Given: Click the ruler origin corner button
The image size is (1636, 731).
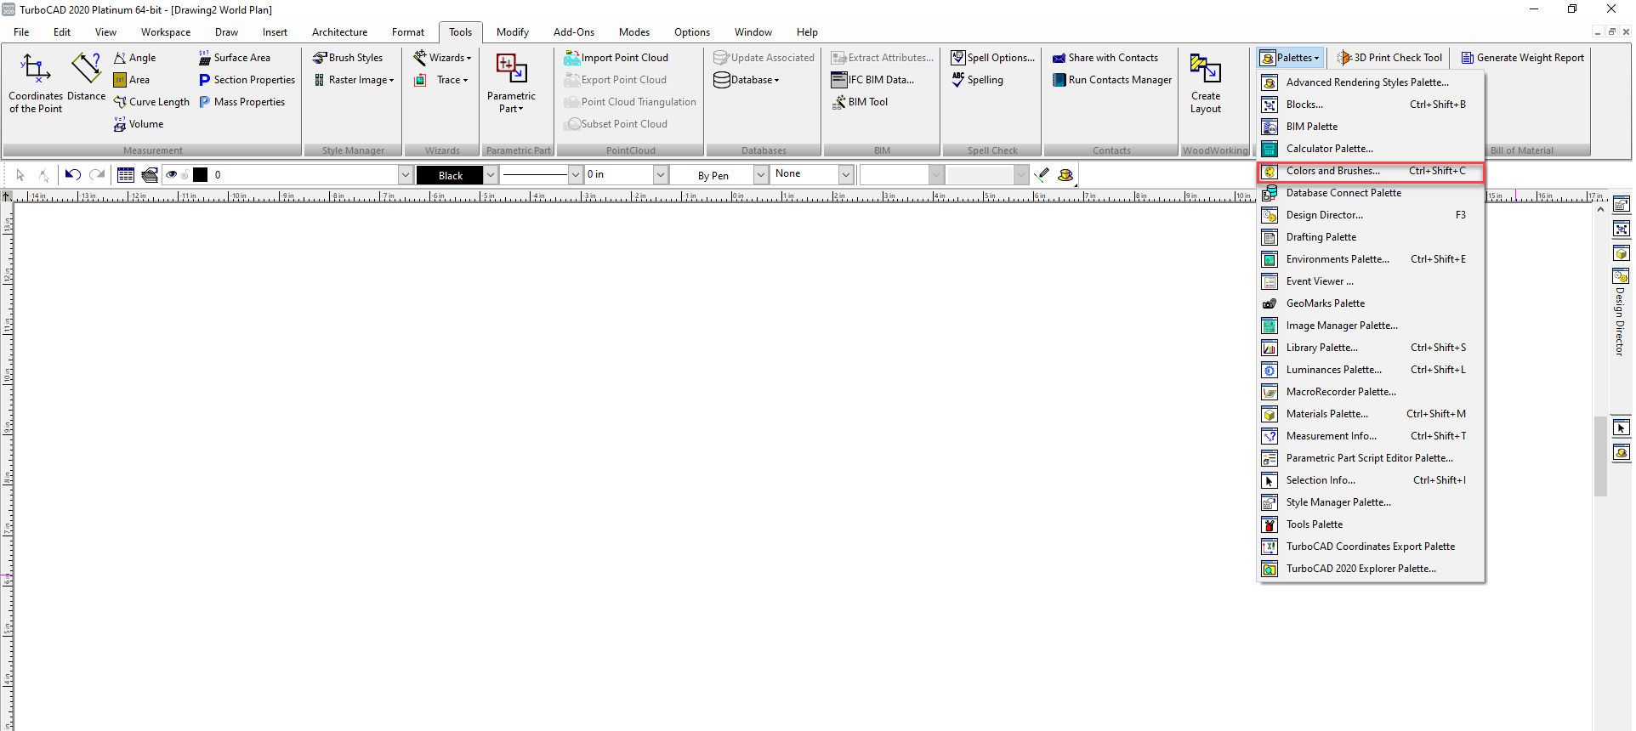Looking at the screenshot, I should click(x=7, y=196).
